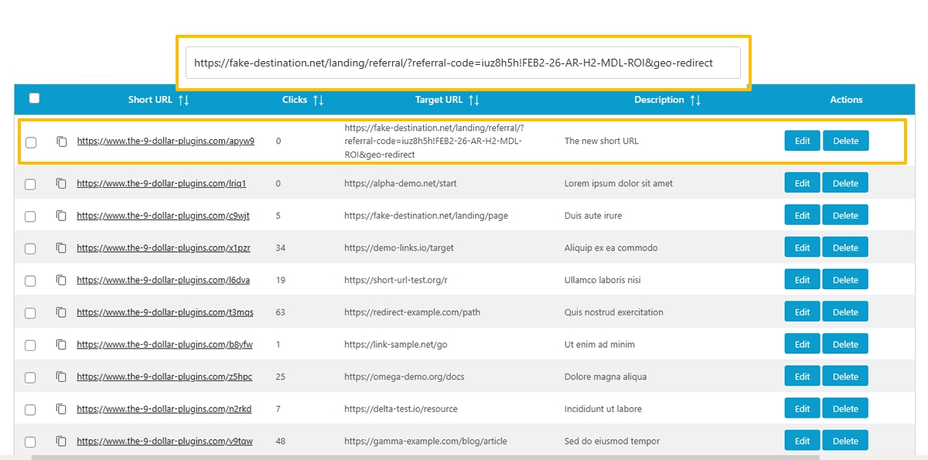Image resolution: width=928 pixels, height=460 pixels.
Task: Sort the table by Target URL column
Action: pos(475,99)
